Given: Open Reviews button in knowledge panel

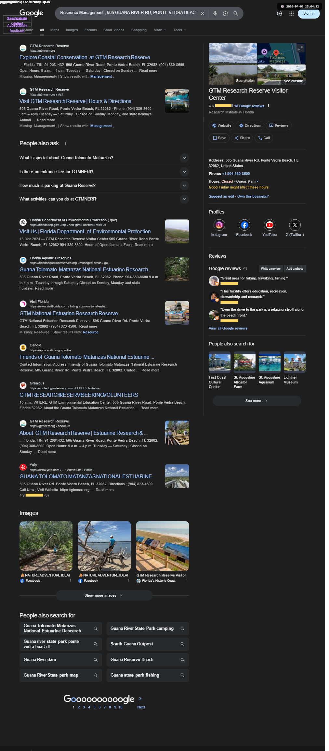Looking at the screenshot, I should (x=279, y=125).
